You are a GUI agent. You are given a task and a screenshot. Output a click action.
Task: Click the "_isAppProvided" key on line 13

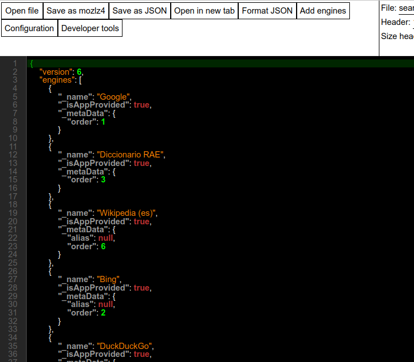click(94, 163)
